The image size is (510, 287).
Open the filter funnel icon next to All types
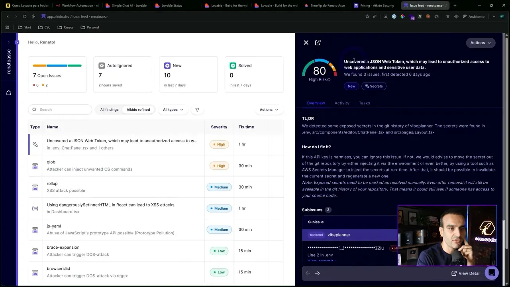tap(197, 109)
